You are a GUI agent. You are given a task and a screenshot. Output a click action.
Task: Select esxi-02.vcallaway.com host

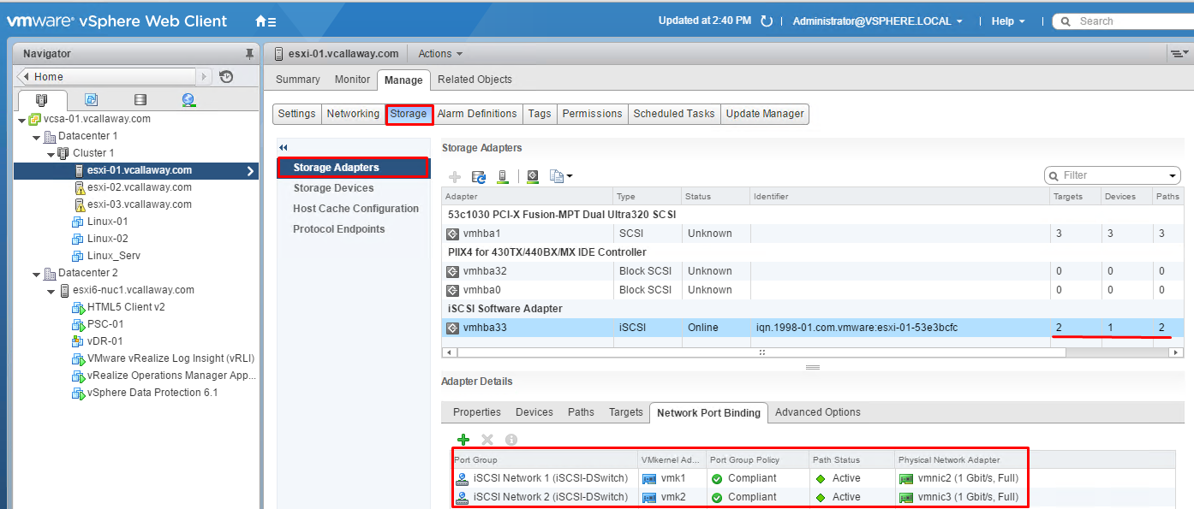tap(140, 187)
